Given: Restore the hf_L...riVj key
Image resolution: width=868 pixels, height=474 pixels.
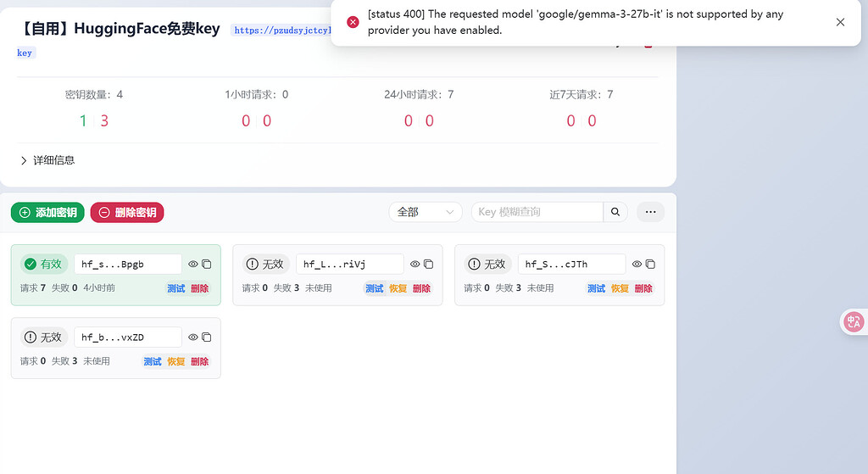Looking at the screenshot, I should pos(398,288).
